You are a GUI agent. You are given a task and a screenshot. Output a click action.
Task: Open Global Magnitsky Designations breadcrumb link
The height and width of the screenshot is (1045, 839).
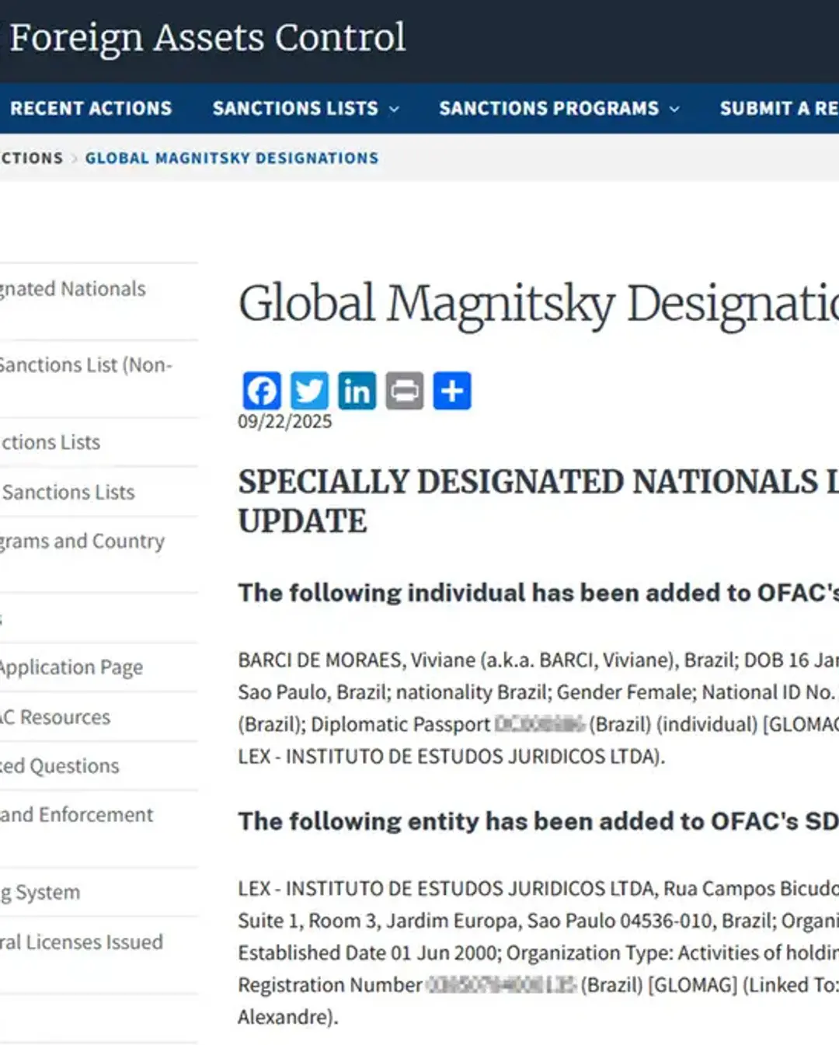[231, 158]
